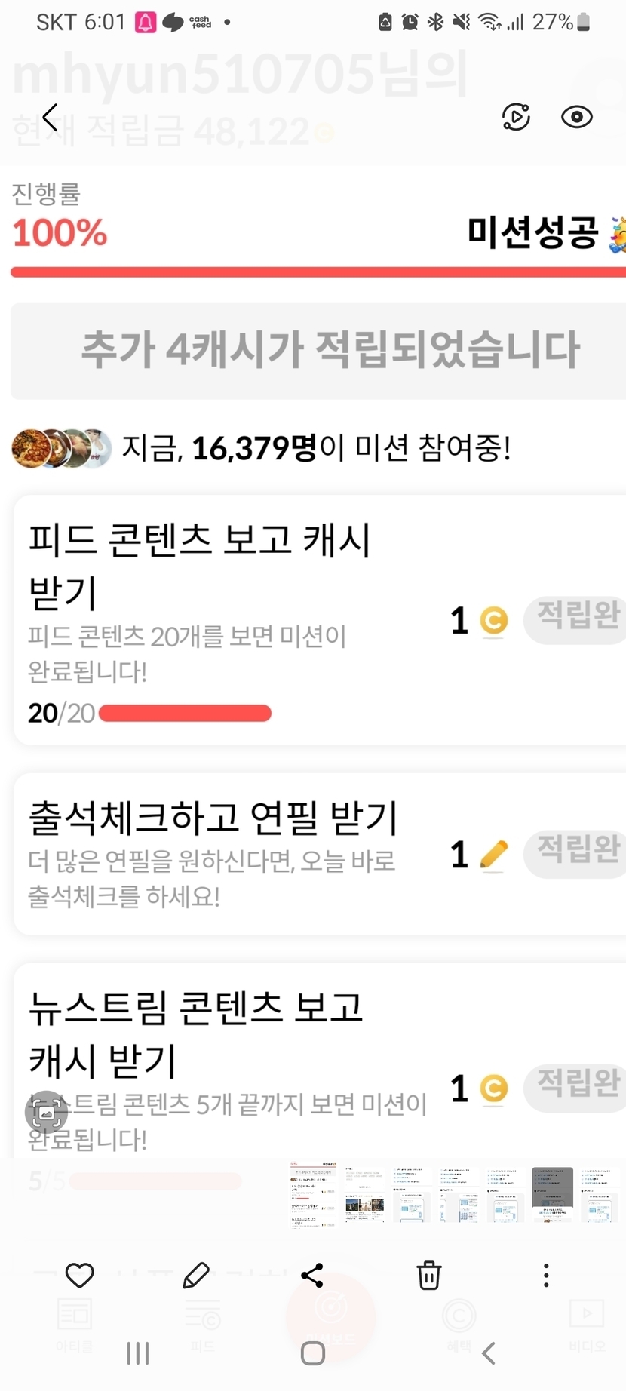Select the dark-shaded thumbnail in the filmstrip

point(552,1194)
